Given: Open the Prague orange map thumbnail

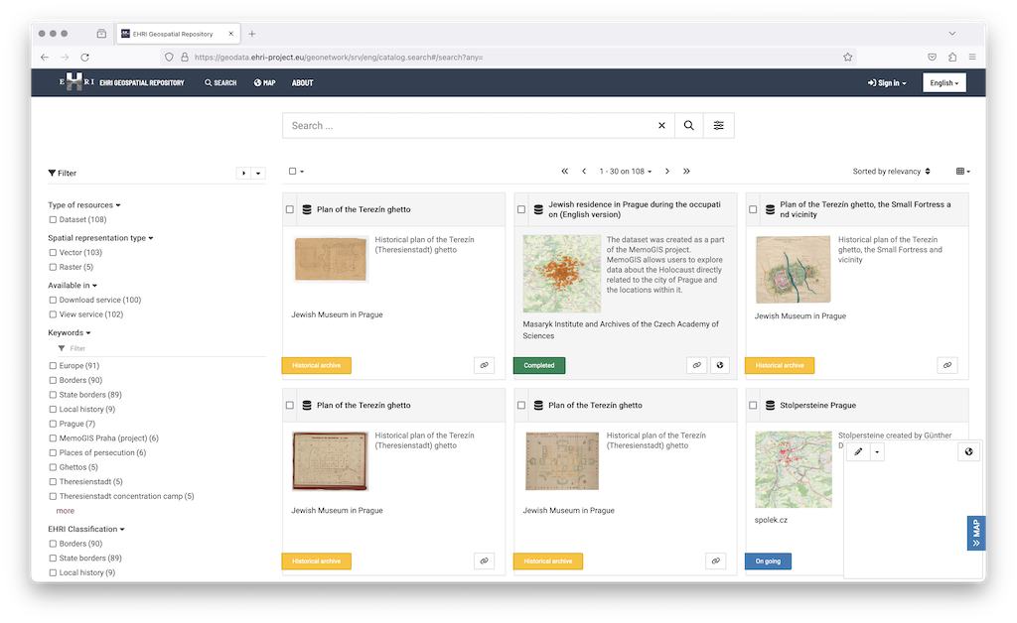Looking at the screenshot, I should tap(562, 274).
